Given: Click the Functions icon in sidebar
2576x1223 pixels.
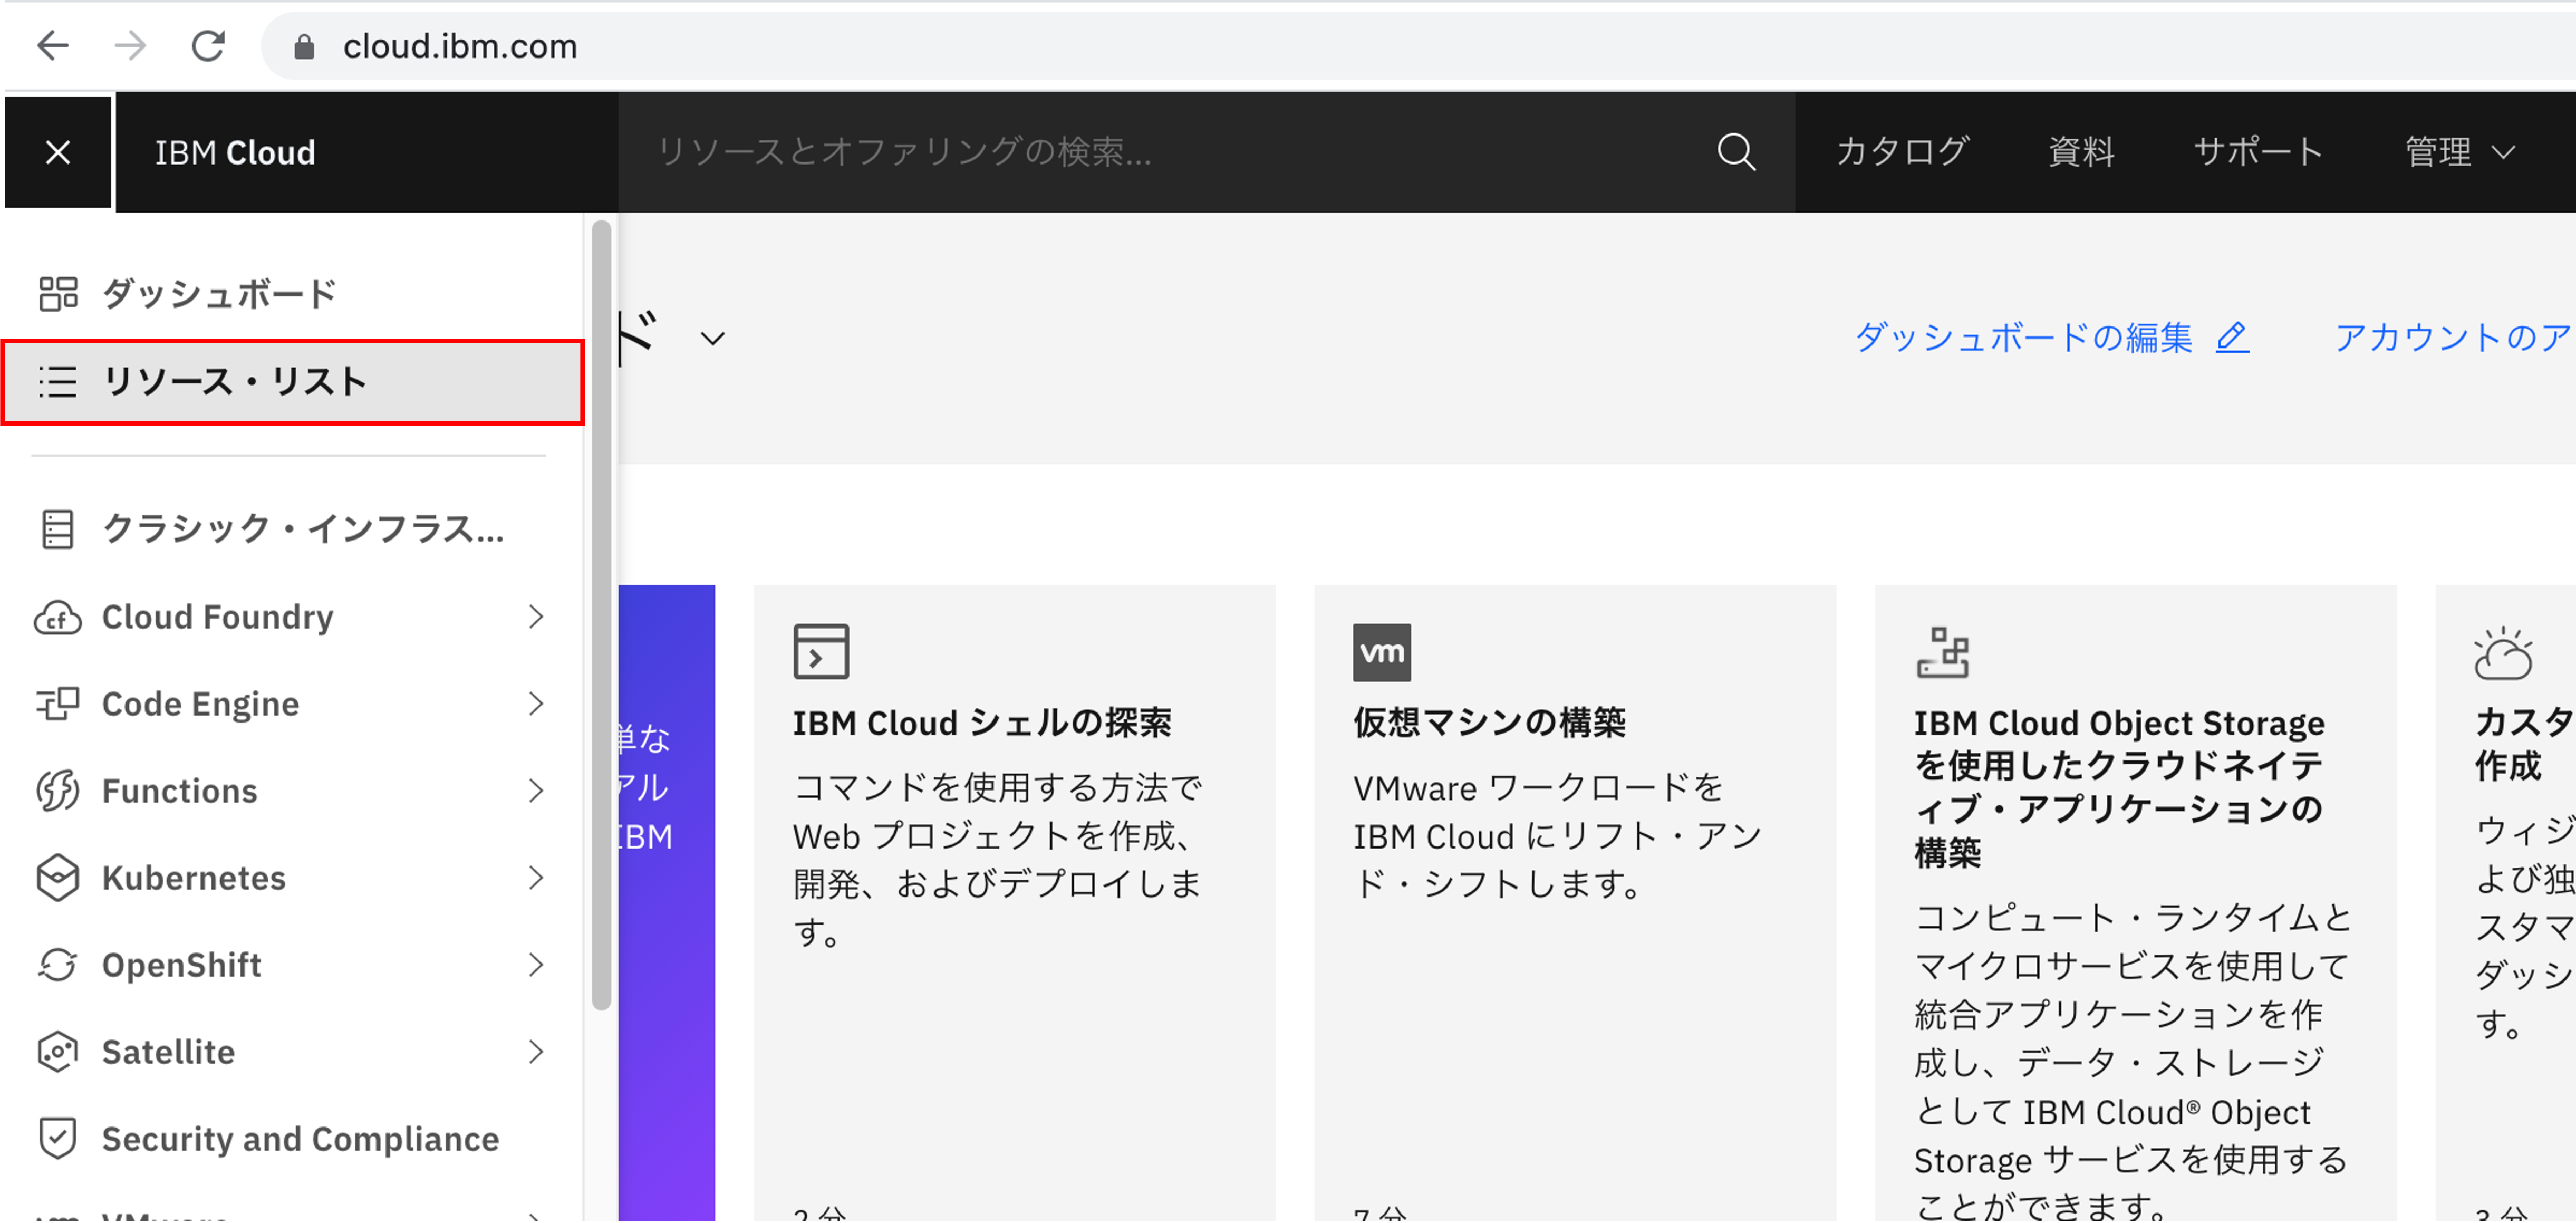Looking at the screenshot, I should (x=58, y=790).
